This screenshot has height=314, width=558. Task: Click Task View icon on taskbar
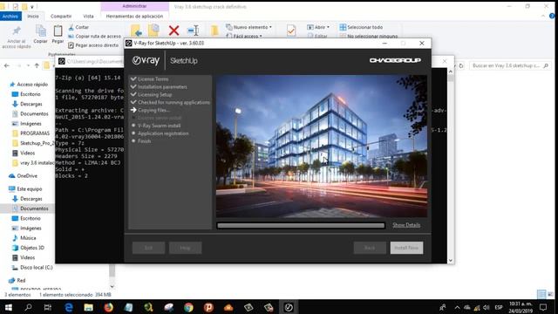pos(48,307)
